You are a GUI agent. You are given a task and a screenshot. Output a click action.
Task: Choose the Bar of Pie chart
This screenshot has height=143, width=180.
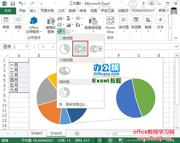96,49
